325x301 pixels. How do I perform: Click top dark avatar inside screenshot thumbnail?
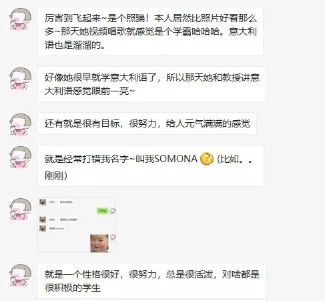coord(43,202)
